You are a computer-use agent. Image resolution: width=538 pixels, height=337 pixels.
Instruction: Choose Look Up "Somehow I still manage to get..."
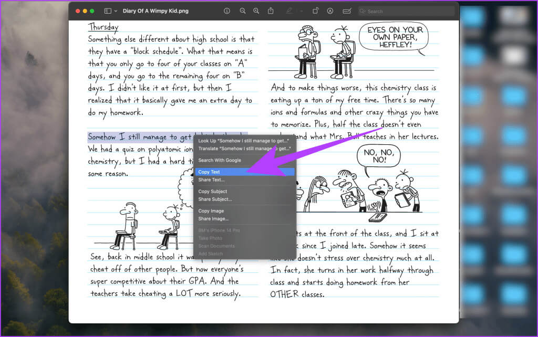point(245,141)
